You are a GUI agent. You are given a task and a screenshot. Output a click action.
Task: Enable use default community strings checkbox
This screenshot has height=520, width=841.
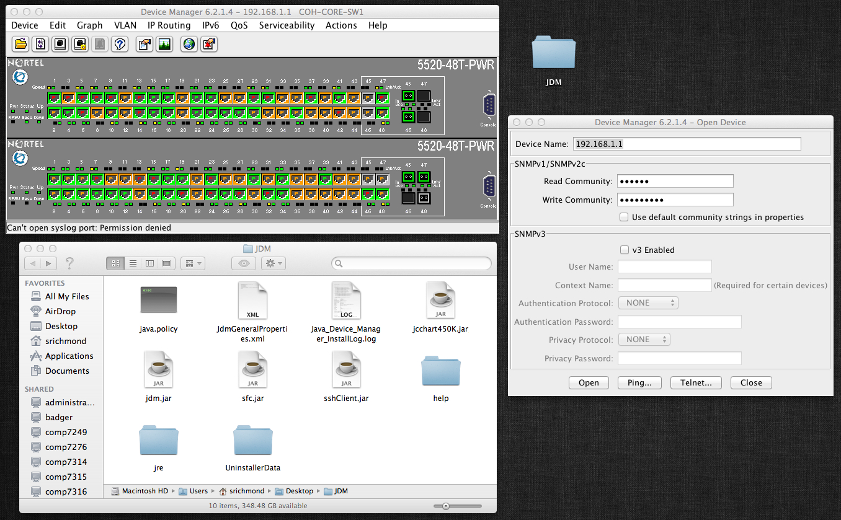(624, 217)
